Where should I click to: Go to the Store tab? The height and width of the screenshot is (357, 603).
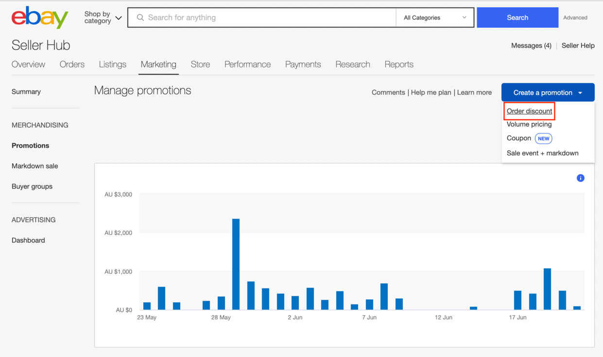200,64
